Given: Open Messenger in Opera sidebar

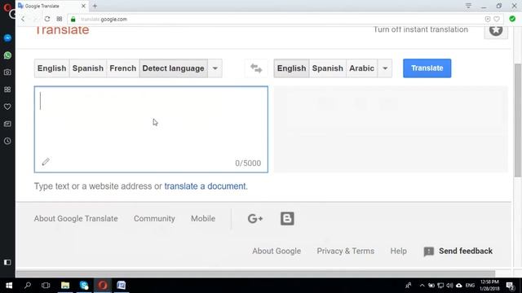Looking at the screenshot, I should pyautogui.click(x=7, y=38).
